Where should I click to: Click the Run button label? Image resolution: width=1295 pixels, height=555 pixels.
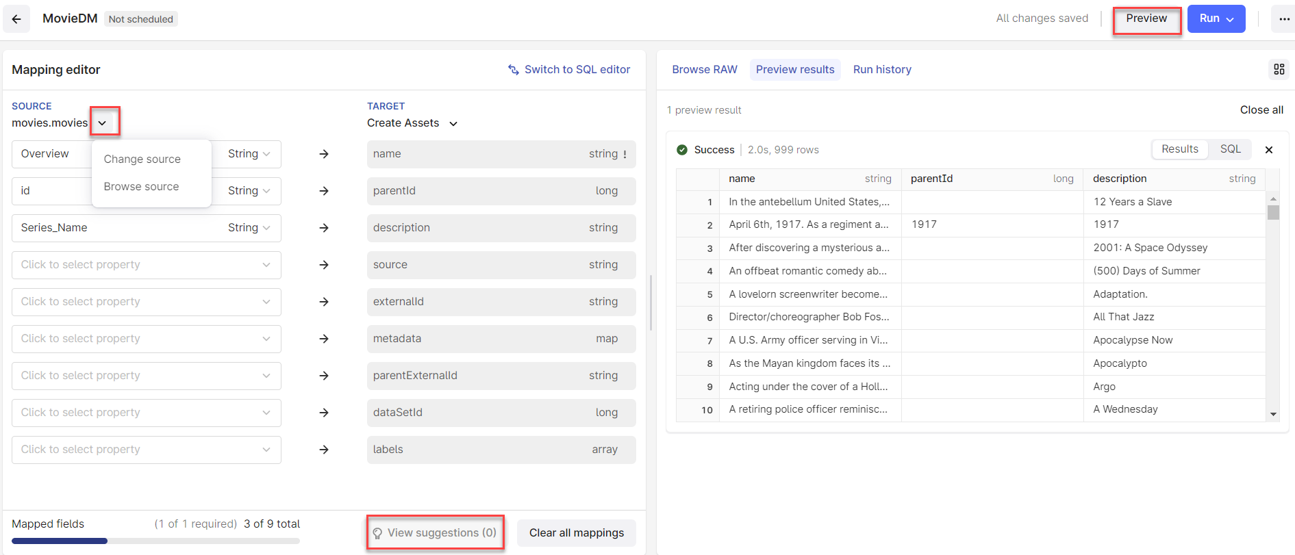[x=1209, y=18]
